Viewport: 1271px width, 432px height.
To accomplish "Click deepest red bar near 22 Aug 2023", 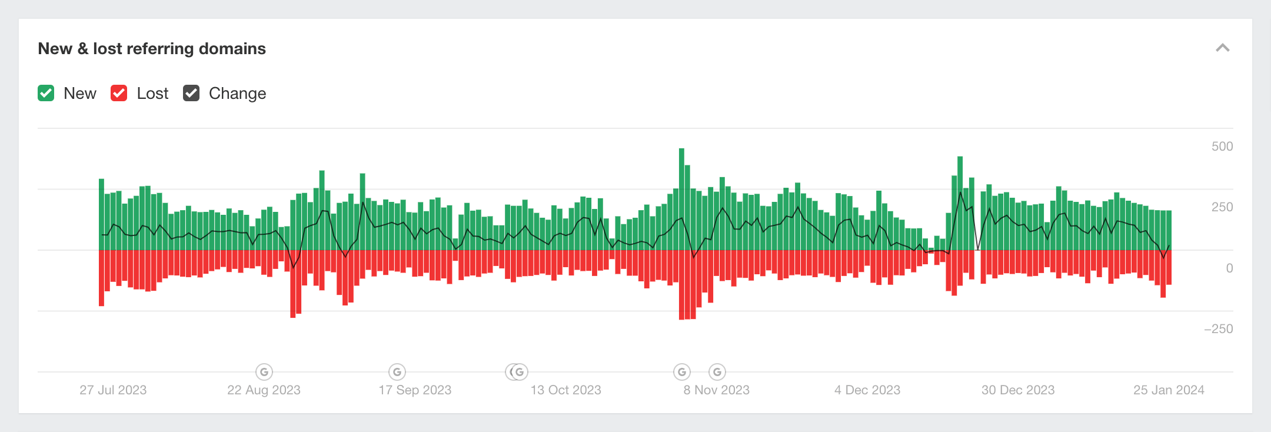I will point(293,284).
